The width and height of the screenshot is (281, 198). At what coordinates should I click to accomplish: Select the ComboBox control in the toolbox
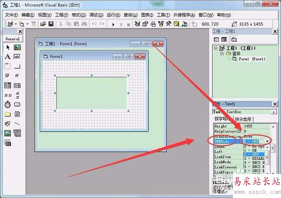coord(8,86)
